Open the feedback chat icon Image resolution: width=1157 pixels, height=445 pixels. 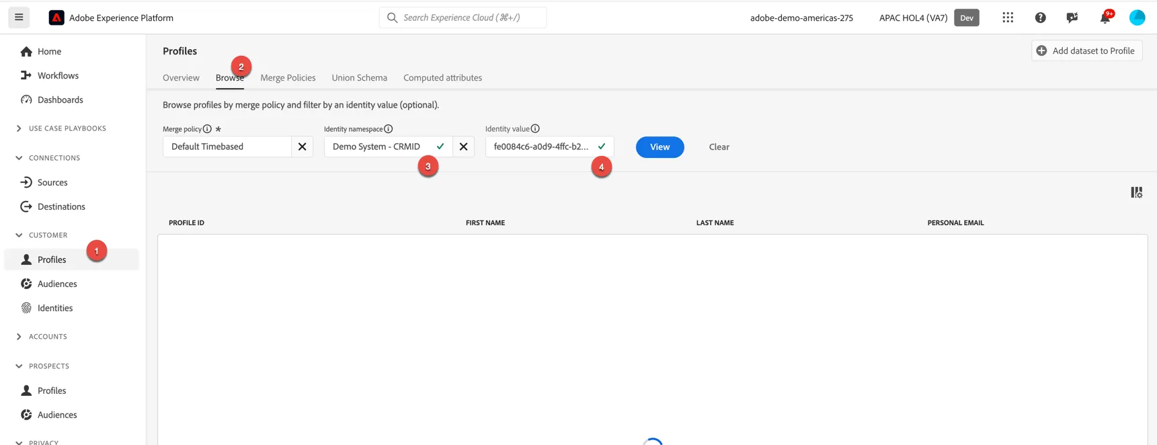pos(1072,17)
